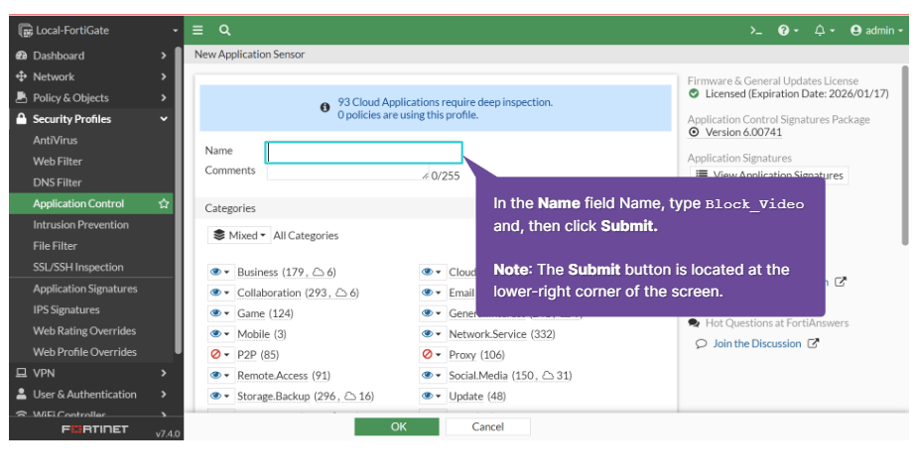Screen dimensions: 915x475
Task: Open the Local-FortiGate device dropdown
Action: (x=97, y=31)
